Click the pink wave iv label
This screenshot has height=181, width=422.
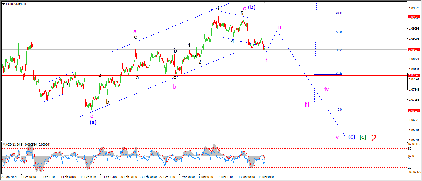coord(327,90)
